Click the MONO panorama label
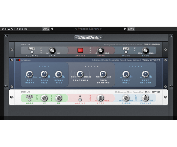Screen dimensions: 177x147 click(x=74, y=77)
